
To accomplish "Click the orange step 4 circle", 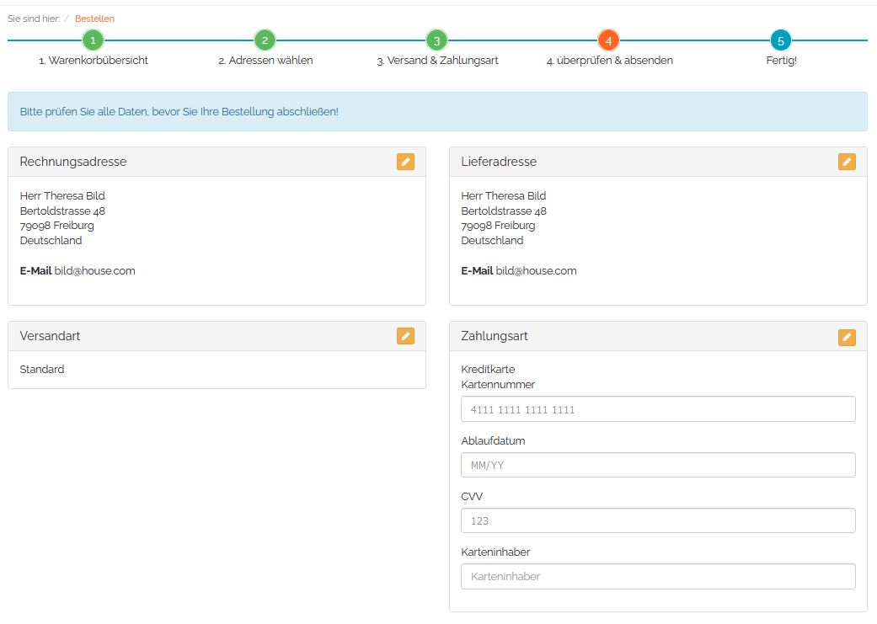I will point(608,40).
